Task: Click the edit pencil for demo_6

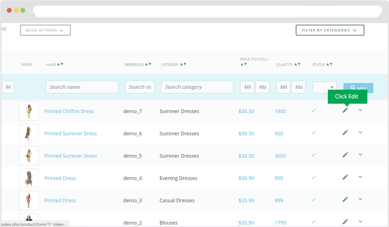Action: coord(345,132)
